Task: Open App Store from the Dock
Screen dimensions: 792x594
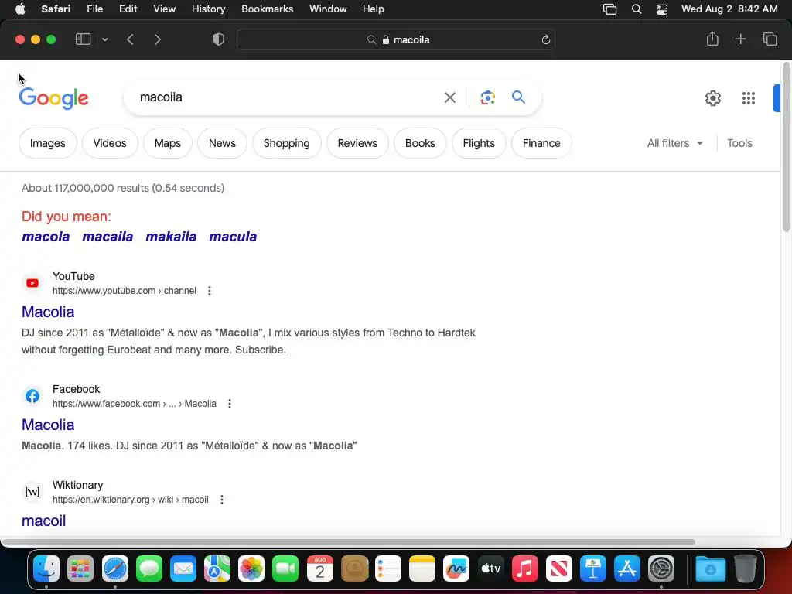Action: tap(626, 568)
